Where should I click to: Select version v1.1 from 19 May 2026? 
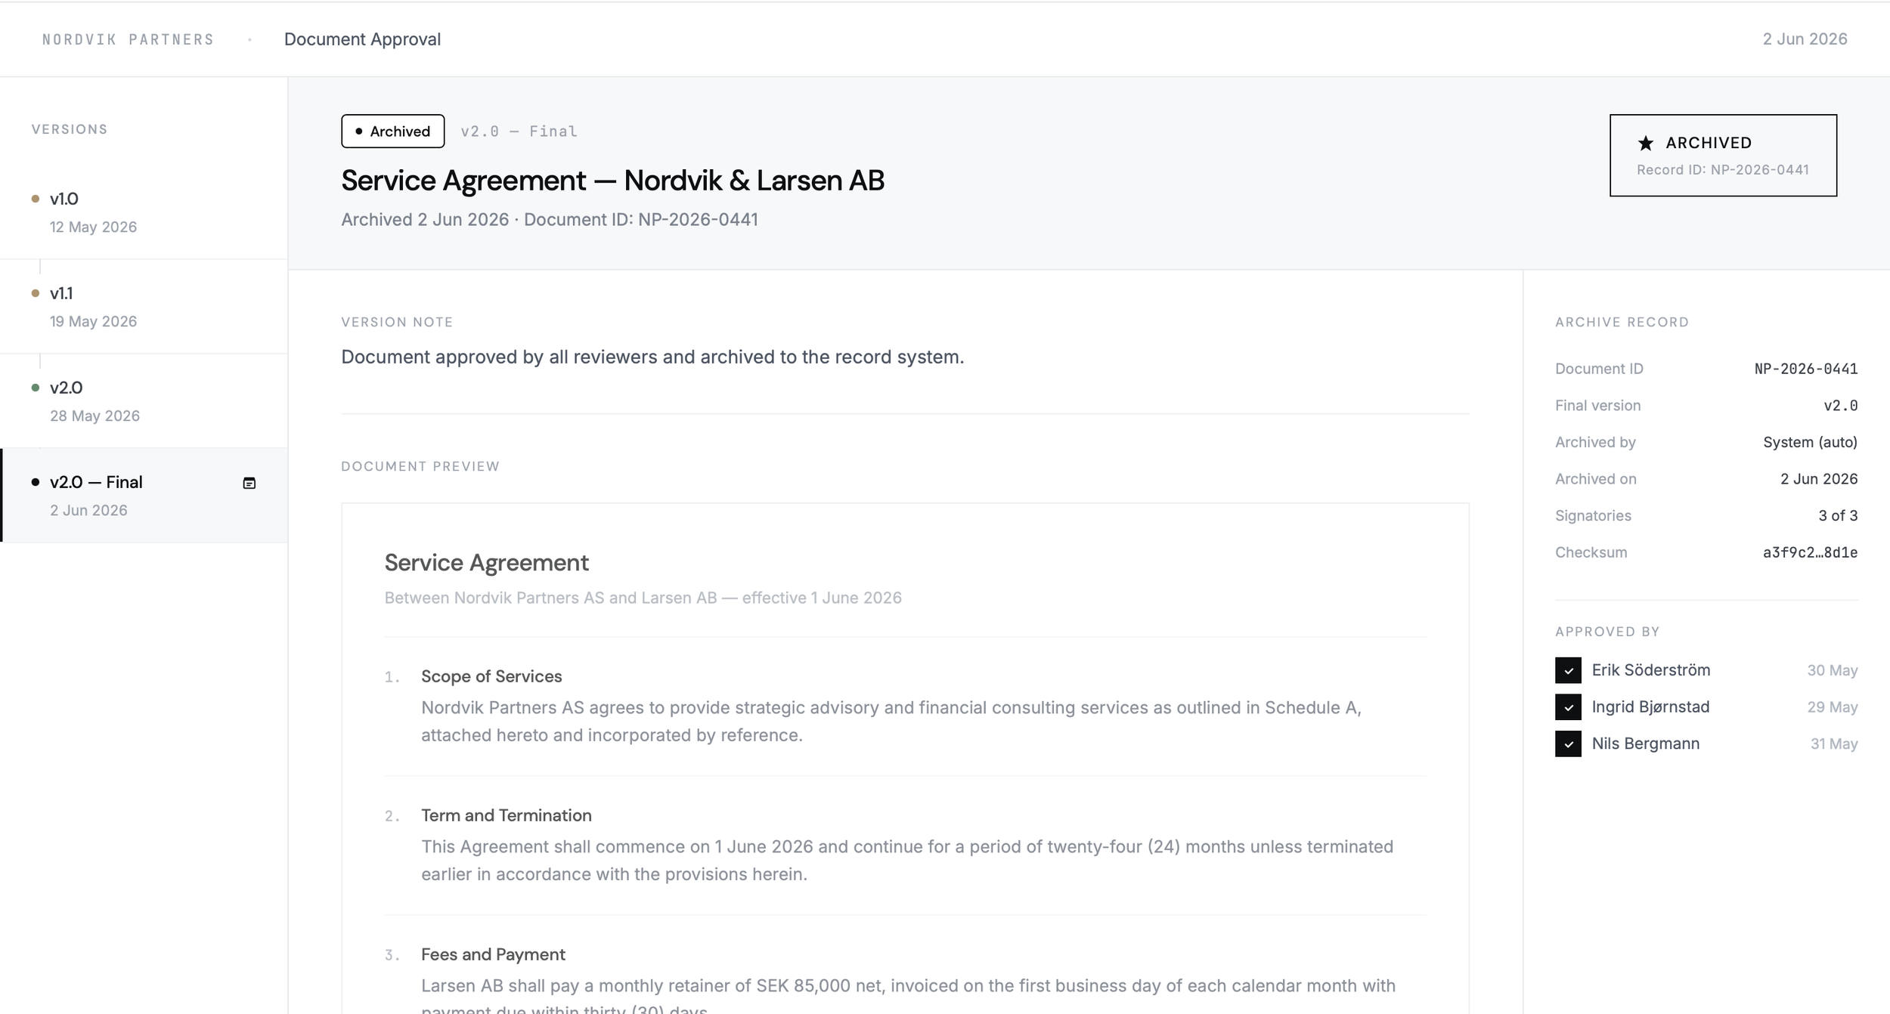(144, 307)
